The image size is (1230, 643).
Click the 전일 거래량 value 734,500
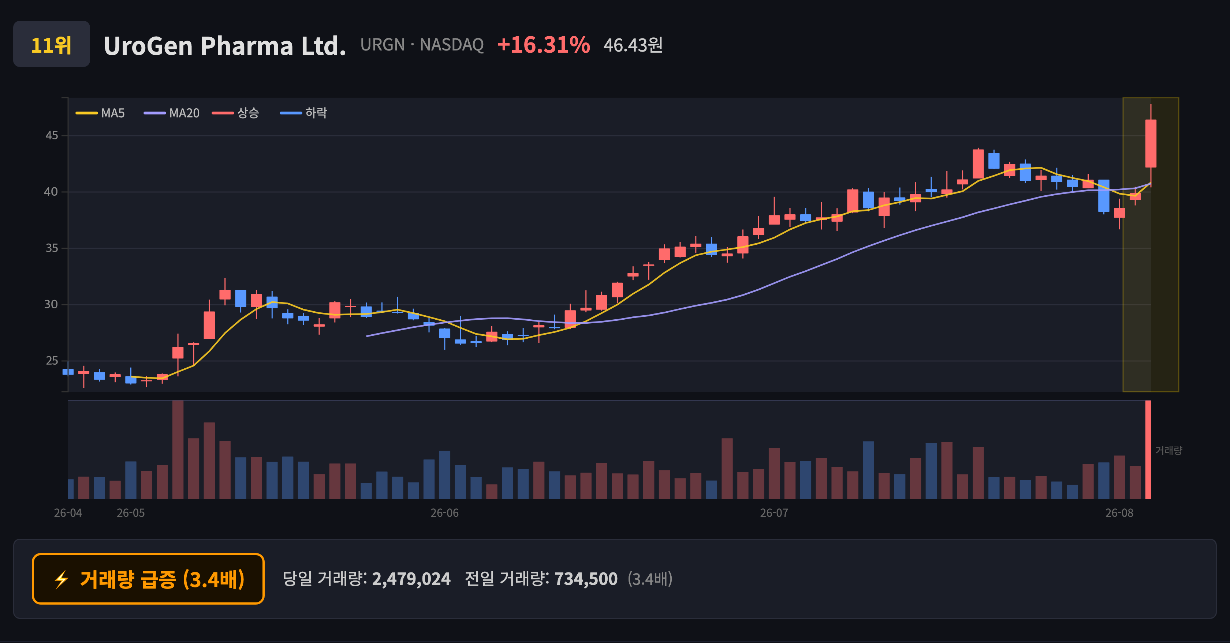586,579
